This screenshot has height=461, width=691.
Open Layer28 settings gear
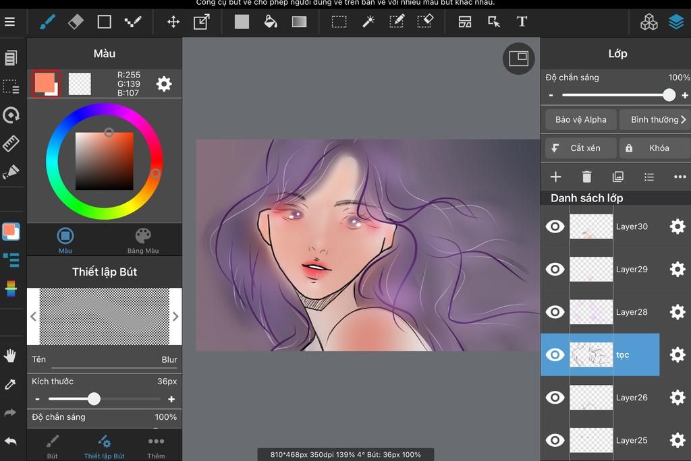[x=678, y=312]
